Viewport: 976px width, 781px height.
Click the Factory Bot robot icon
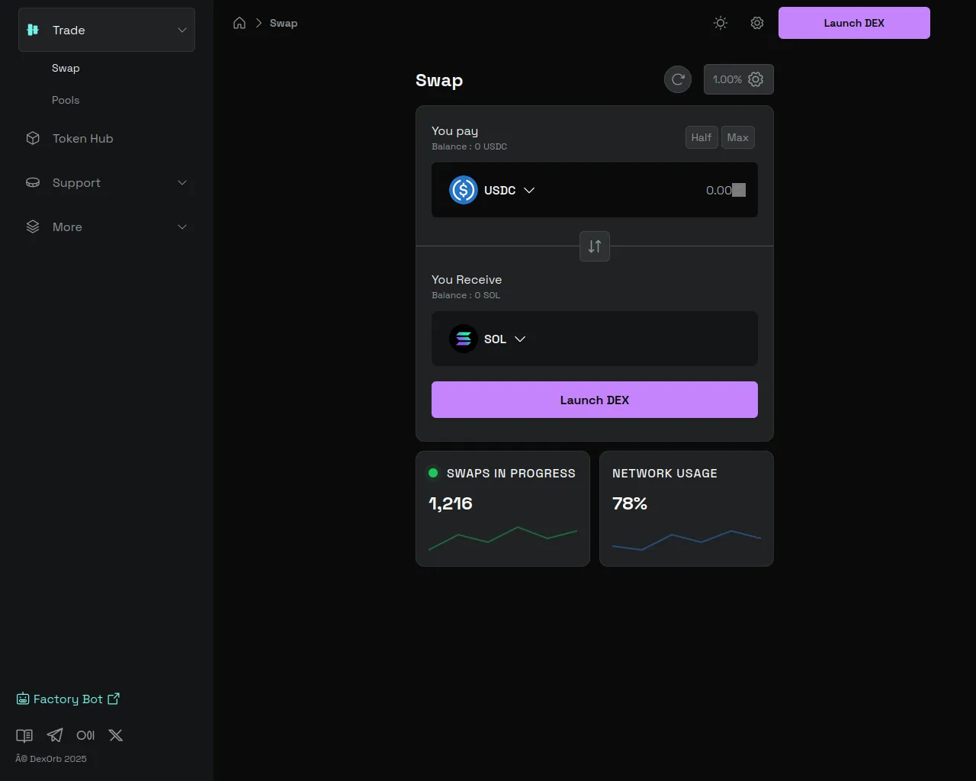[23, 699]
